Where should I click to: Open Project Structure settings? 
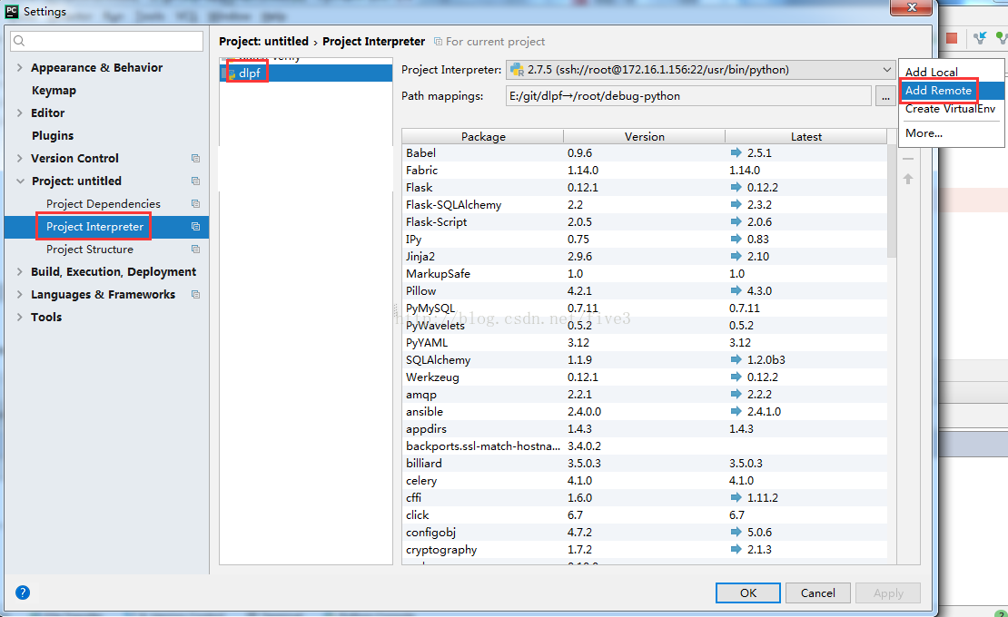coord(90,250)
